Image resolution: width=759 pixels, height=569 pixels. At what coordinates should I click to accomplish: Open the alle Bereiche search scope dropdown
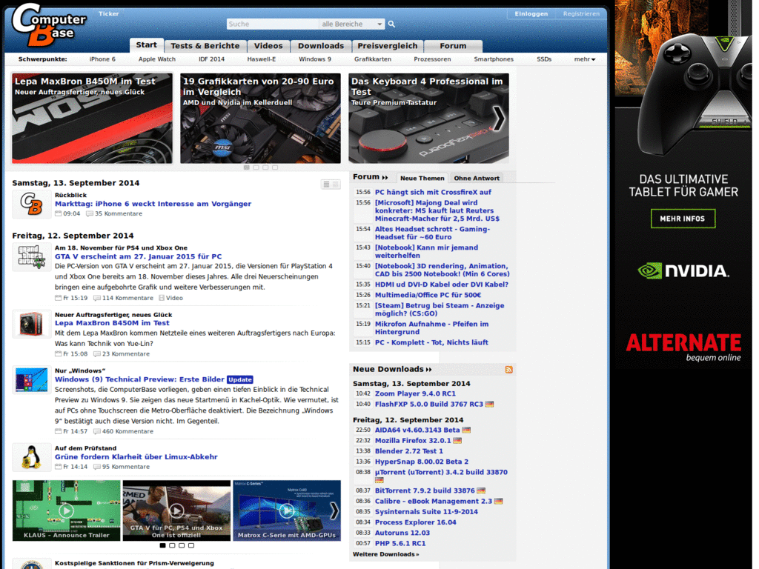pos(352,24)
